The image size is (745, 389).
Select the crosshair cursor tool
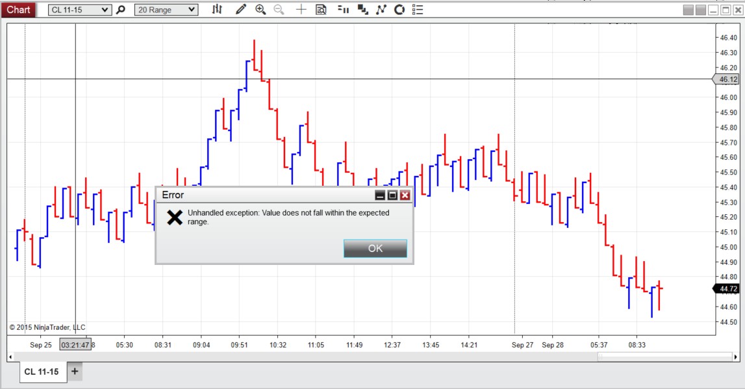(301, 10)
